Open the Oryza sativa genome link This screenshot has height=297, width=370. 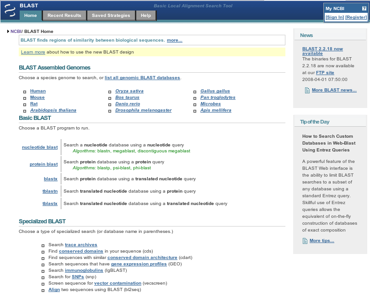click(129, 91)
